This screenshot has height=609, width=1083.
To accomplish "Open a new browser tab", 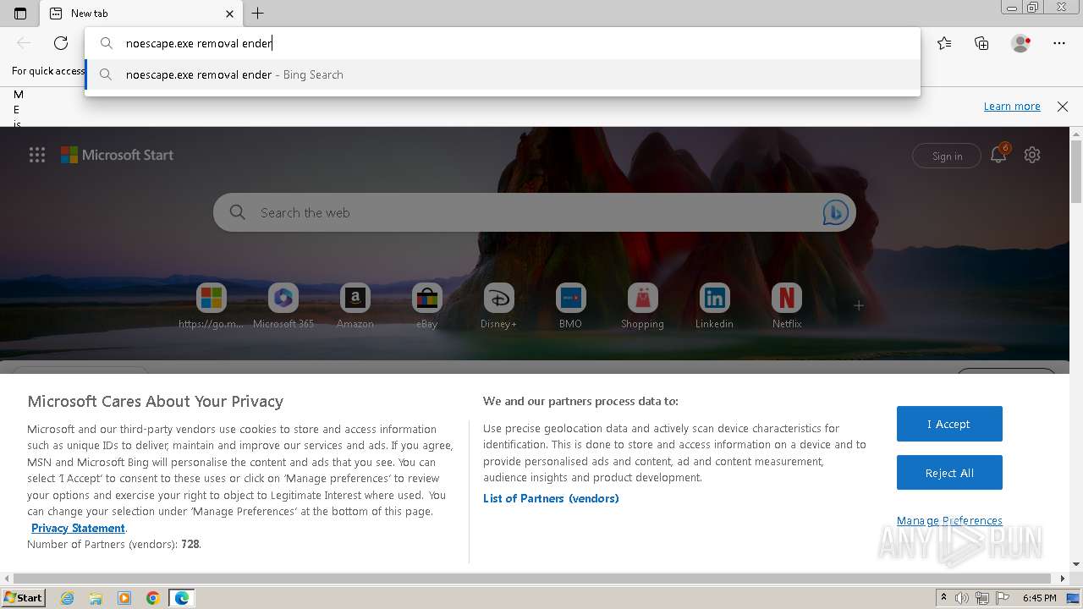I will 258,14.
